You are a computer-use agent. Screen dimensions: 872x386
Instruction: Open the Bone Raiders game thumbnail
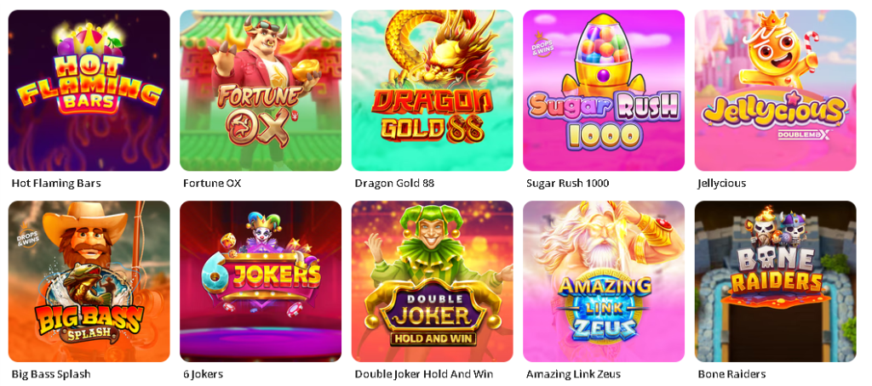point(775,281)
